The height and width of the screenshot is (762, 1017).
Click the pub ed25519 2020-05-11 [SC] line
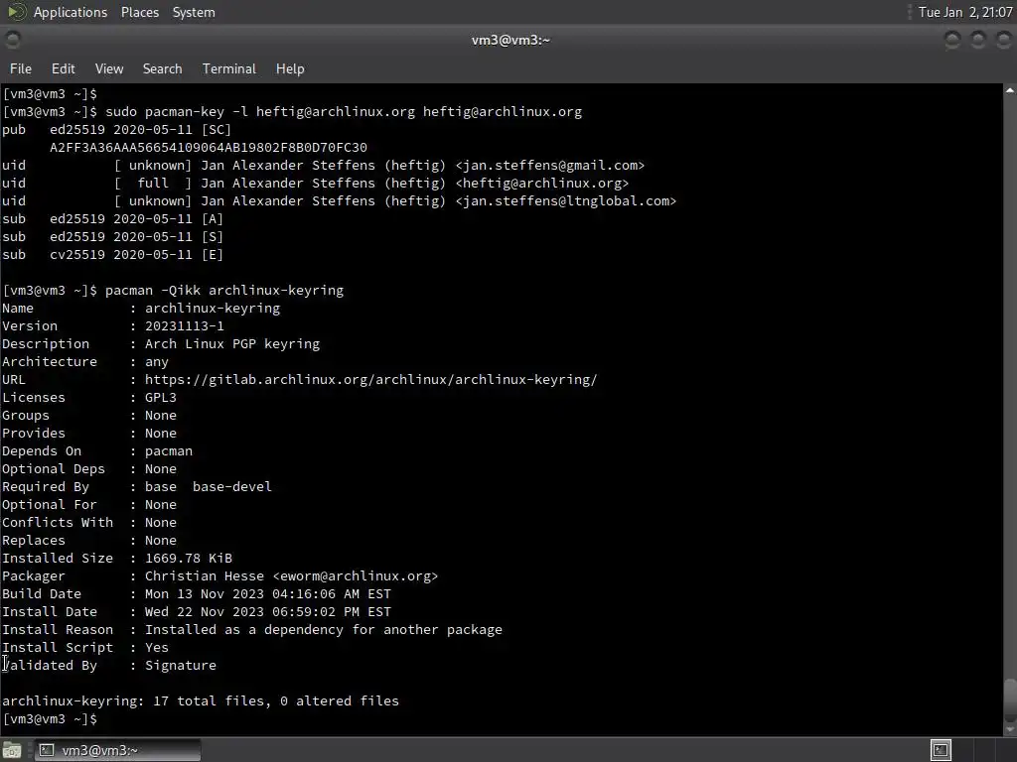[116, 130]
